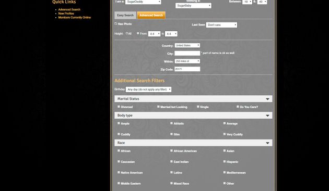
Task: Check Average body type
Action: point(225,123)
